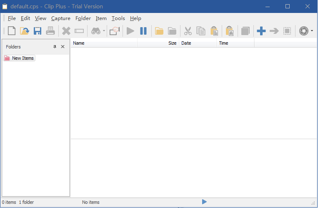318x208 pixels.
Task: Pause capture with the Pause icon
Action: coord(143,31)
